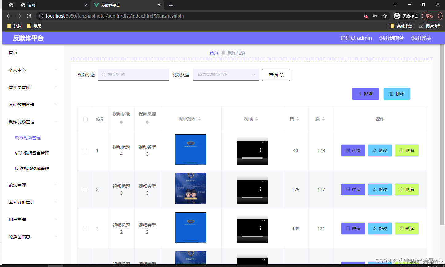
Task: Tick the checkbox for row 2
Action: (x=85, y=190)
